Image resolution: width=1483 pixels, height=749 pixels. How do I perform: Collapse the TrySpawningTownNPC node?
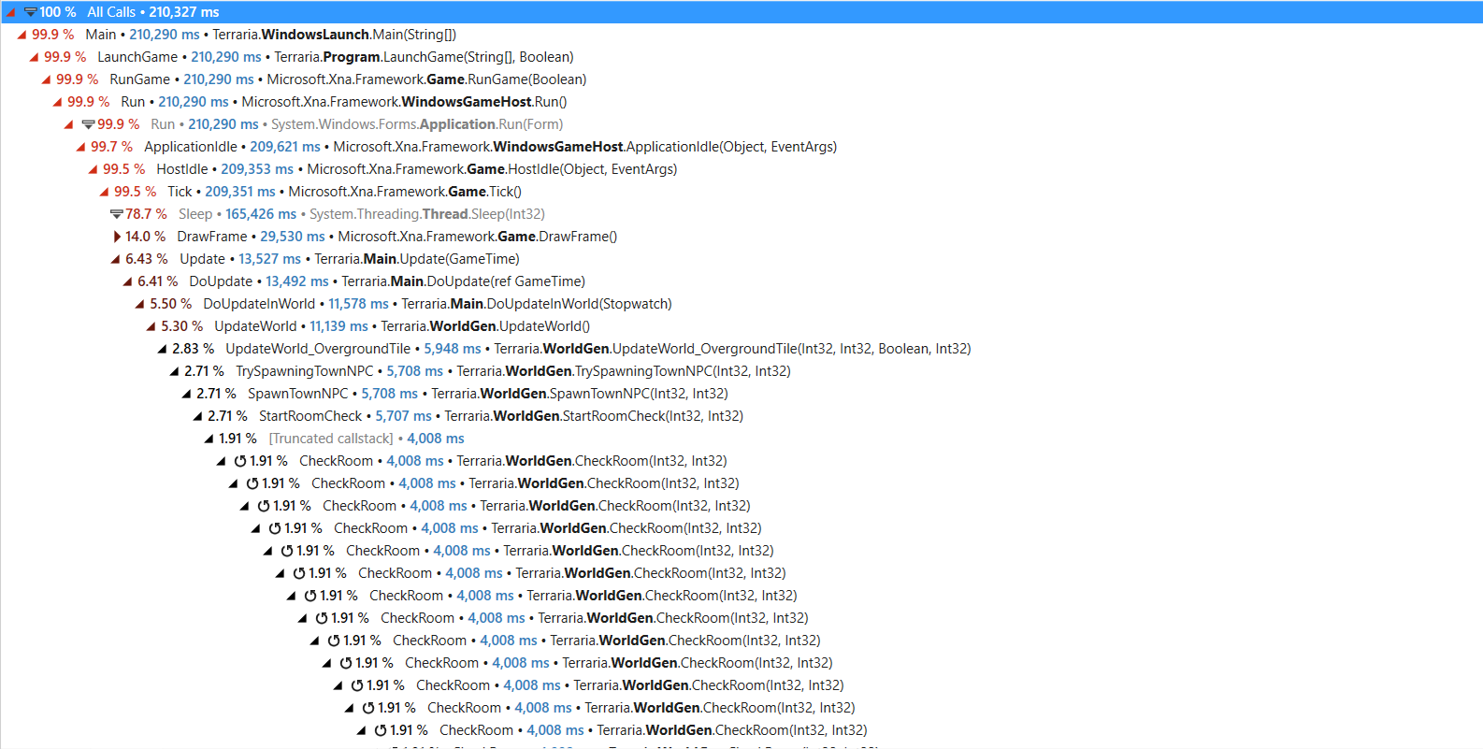(x=174, y=371)
